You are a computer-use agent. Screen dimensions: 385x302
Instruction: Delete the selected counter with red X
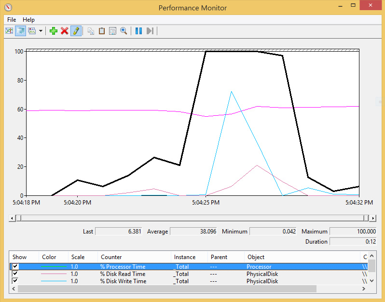click(x=64, y=31)
